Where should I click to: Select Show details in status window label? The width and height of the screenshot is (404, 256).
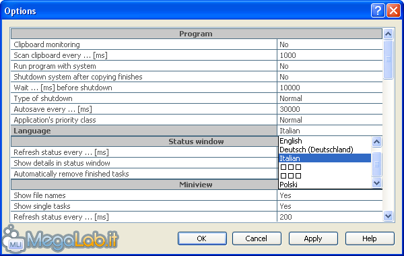[x=144, y=163]
